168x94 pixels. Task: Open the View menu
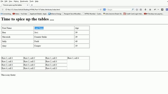point(10,1)
